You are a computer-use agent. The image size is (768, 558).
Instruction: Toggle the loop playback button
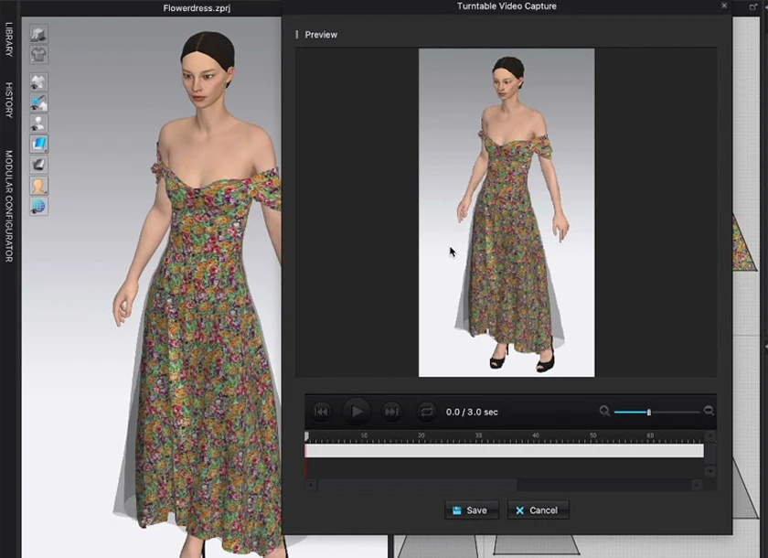pos(425,412)
